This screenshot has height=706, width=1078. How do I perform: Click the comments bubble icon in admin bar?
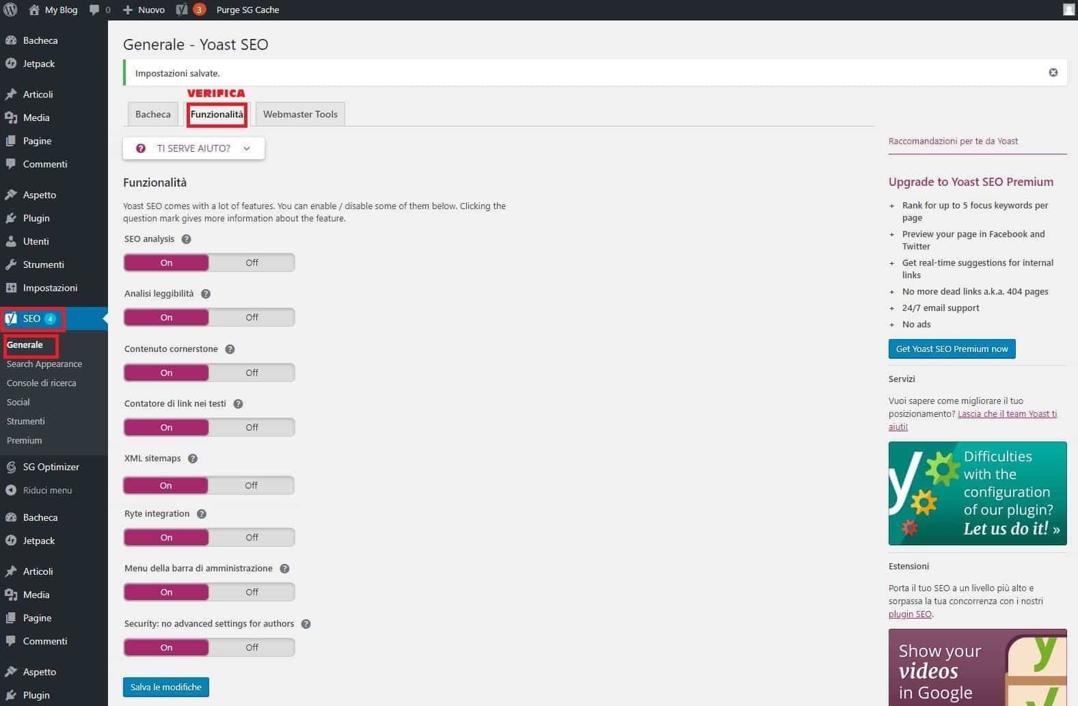point(94,10)
